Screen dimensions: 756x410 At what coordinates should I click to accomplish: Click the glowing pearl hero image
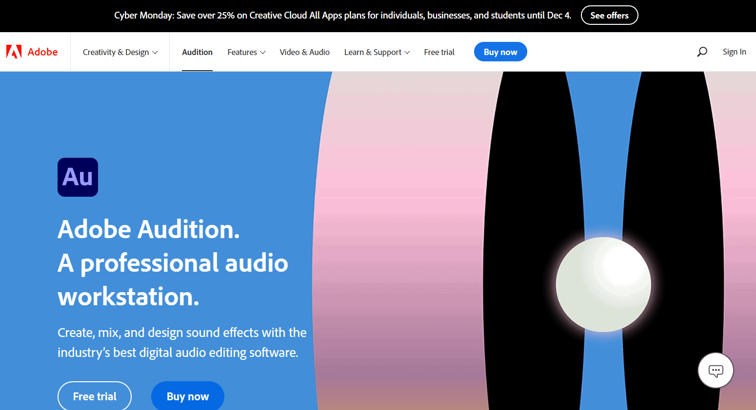point(604,285)
